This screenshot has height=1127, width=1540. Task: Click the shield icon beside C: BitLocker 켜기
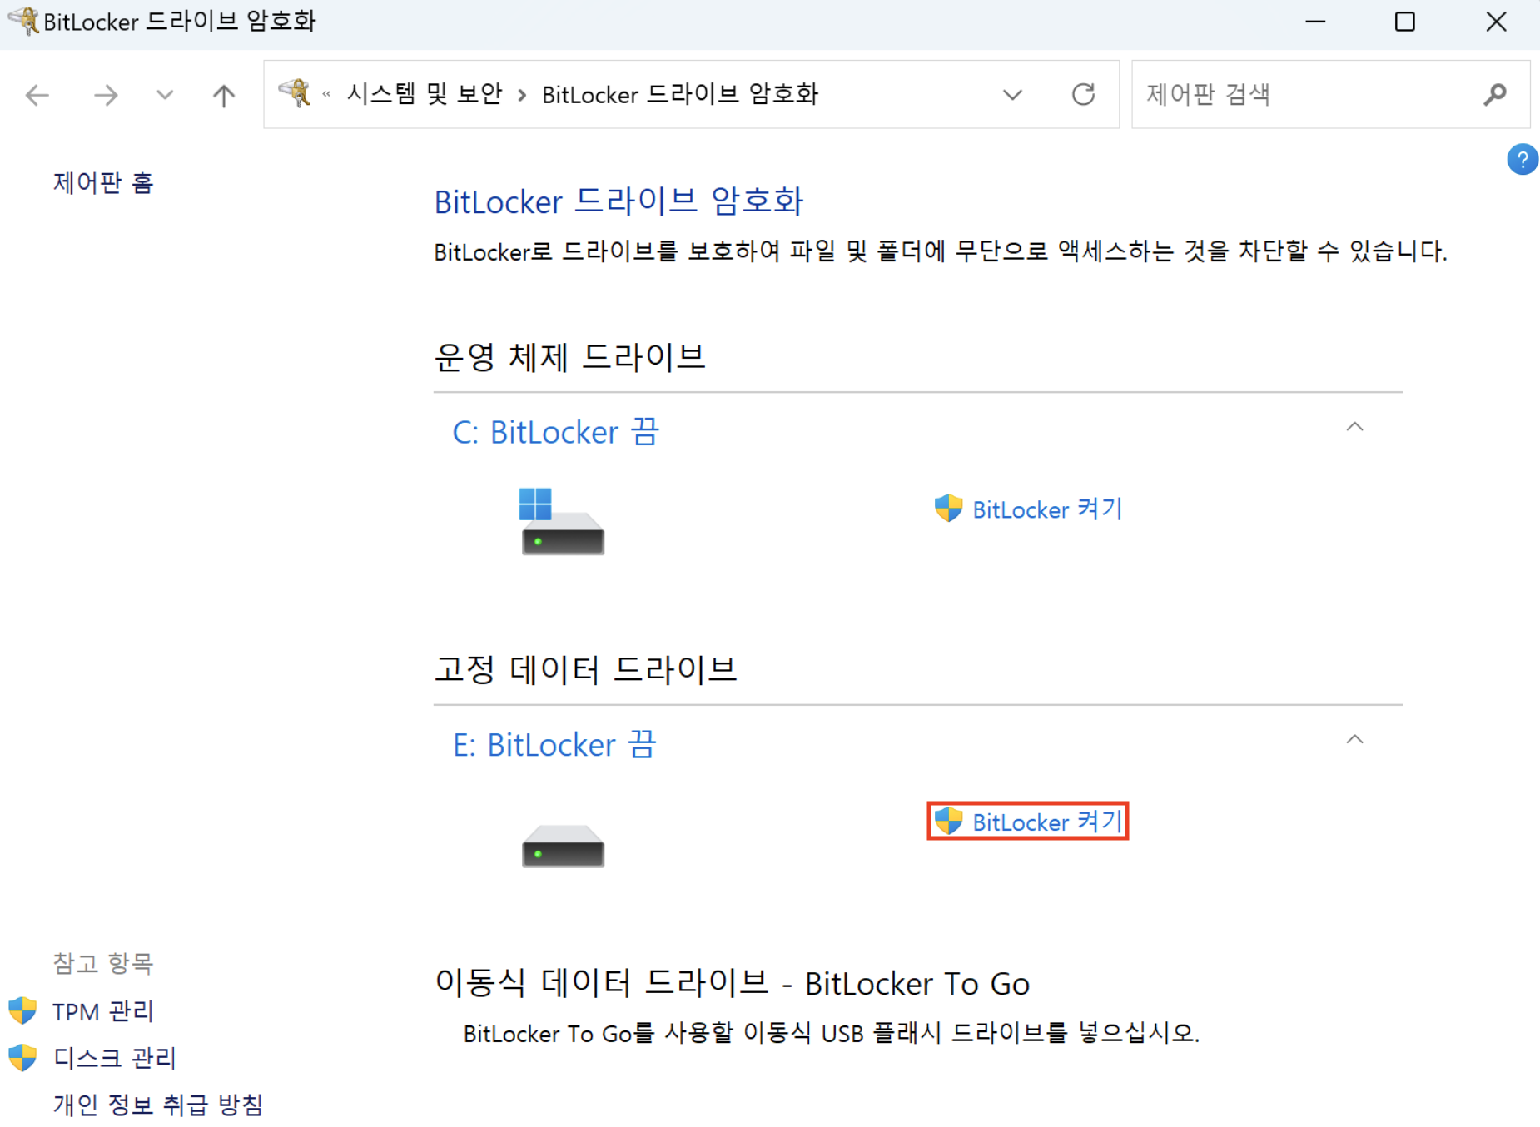(x=948, y=509)
